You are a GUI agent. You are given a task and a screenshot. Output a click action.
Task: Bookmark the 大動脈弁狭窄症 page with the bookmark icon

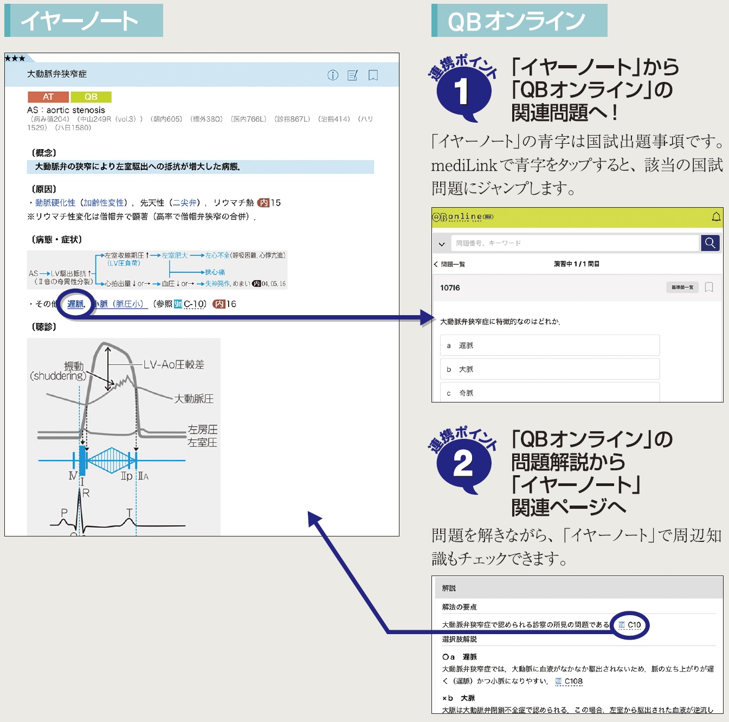coord(373,75)
